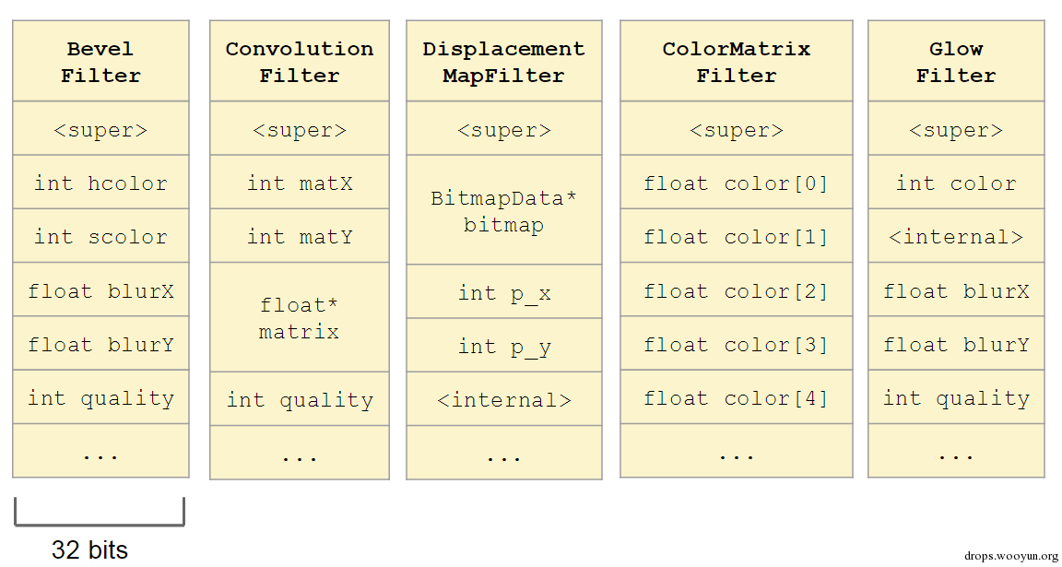
Task: Select the Convolution Filter header cell
Action: (300, 61)
